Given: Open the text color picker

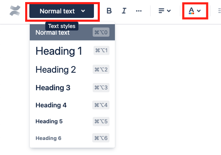Looking at the screenshot, I should point(195,11).
